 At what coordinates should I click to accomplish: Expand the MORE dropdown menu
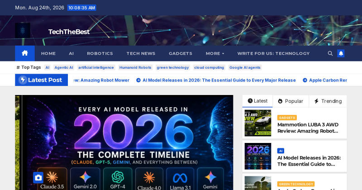coord(215,53)
